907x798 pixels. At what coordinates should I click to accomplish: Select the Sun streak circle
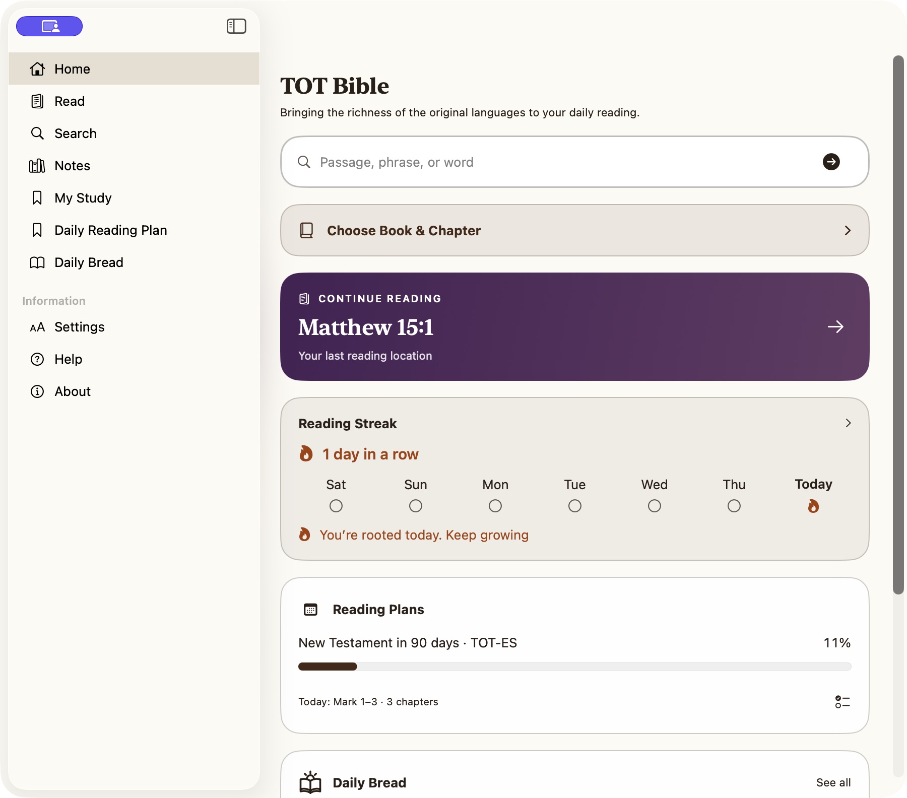coord(416,506)
